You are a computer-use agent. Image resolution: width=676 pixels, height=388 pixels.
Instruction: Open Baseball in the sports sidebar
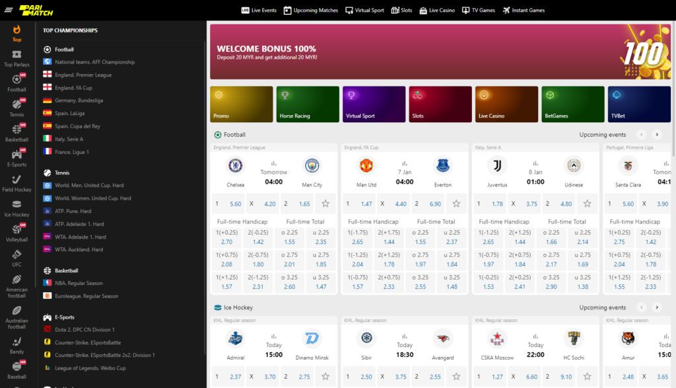tap(17, 371)
